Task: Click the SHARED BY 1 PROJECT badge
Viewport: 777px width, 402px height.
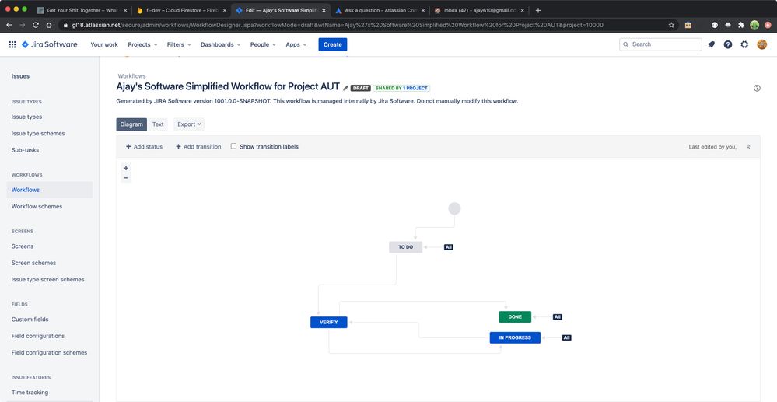Action: [x=401, y=88]
